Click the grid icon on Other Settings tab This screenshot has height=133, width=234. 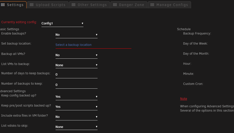pyautogui.click(x=74, y=5)
